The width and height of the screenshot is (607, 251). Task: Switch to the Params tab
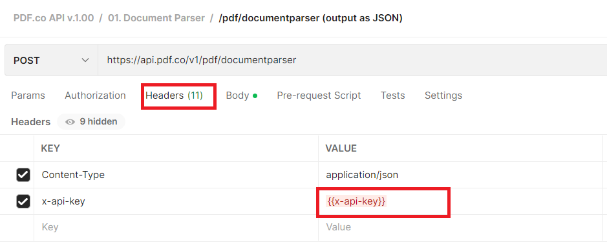(28, 95)
